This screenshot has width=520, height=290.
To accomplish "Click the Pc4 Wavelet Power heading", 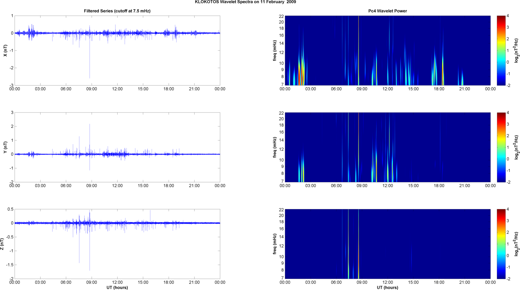I will click(387, 11).
